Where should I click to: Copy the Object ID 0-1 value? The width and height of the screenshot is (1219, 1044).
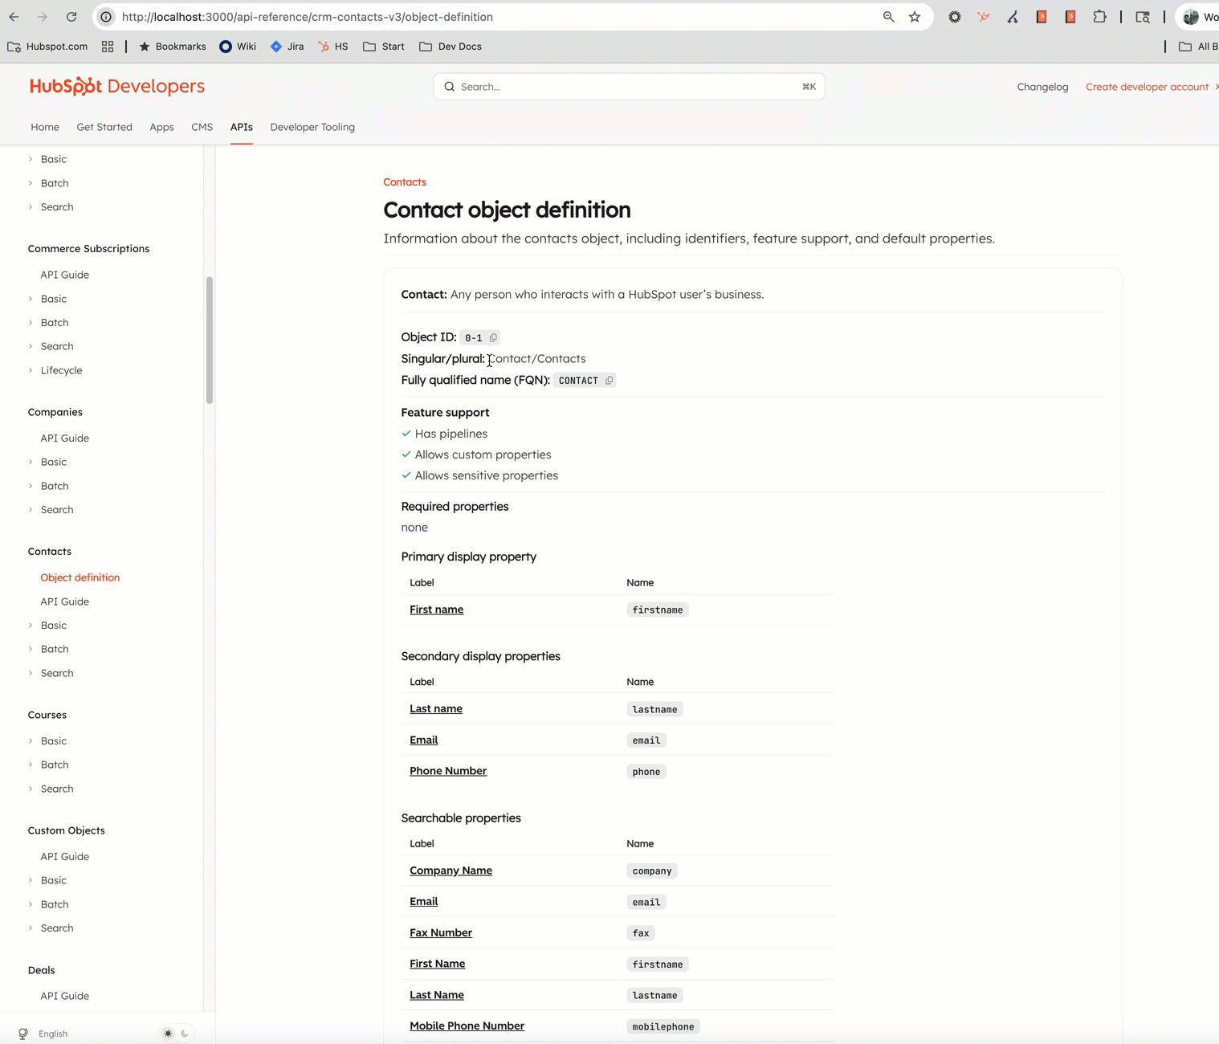coord(493,337)
